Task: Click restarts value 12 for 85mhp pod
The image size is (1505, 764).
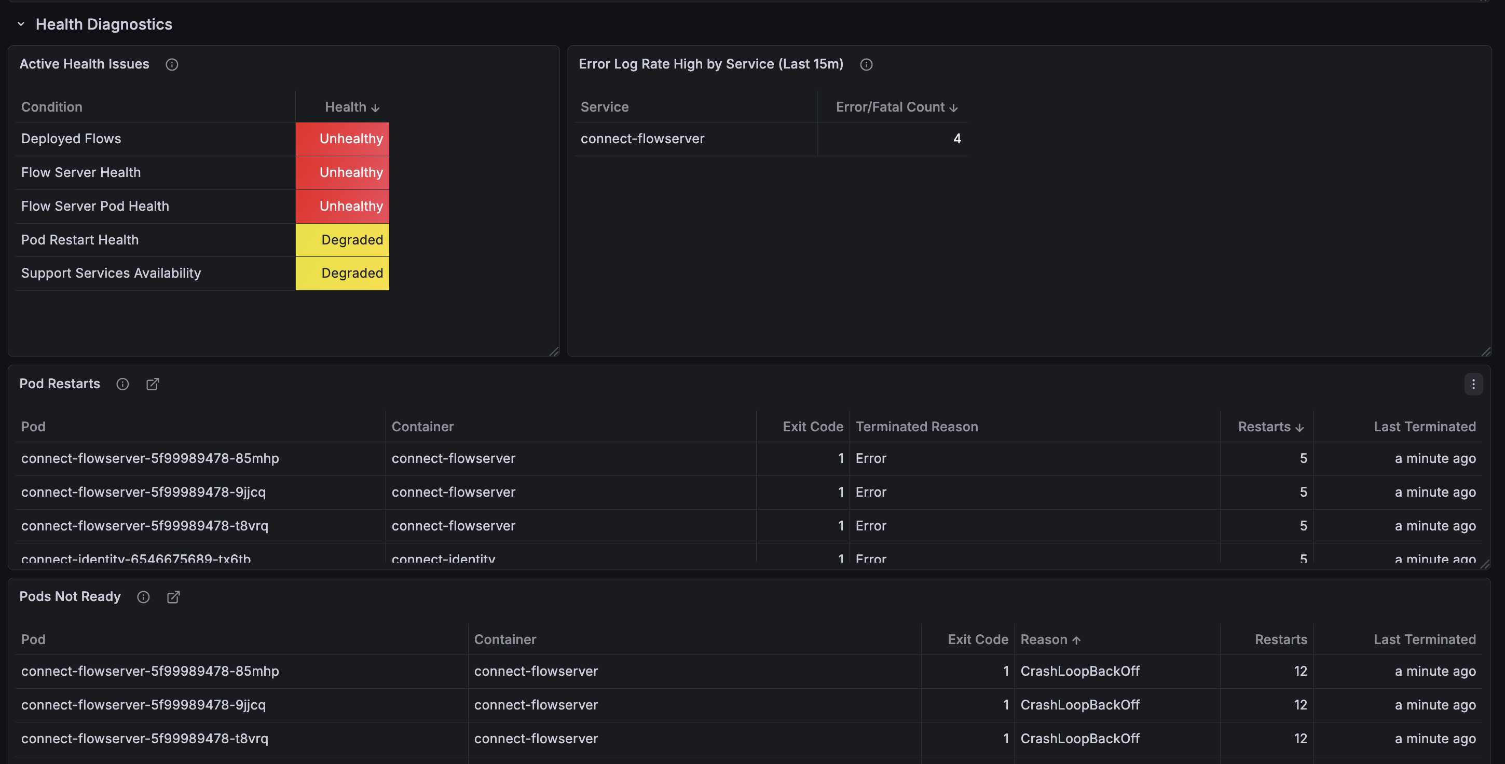Action: click(x=1301, y=671)
